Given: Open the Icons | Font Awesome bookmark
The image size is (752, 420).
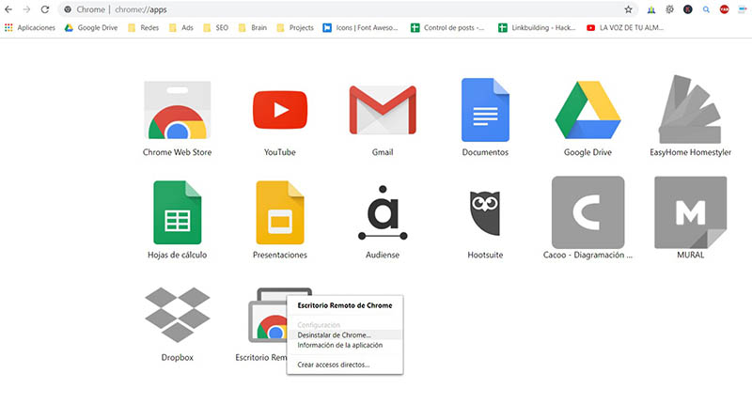Looking at the screenshot, I should (x=361, y=28).
